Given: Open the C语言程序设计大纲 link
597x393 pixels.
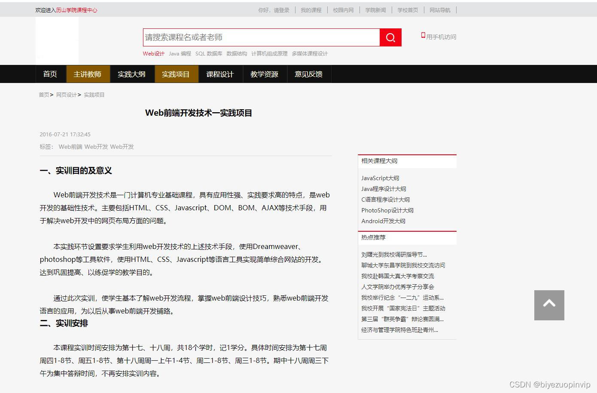Looking at the screenshot, I should tap(385, 200).
